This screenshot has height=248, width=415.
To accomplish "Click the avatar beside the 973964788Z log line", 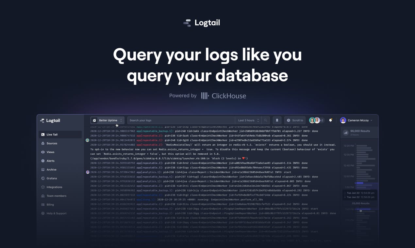I will [x=88, y=172].
